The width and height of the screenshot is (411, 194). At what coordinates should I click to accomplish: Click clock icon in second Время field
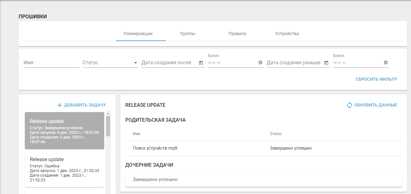tap(386, 63)
